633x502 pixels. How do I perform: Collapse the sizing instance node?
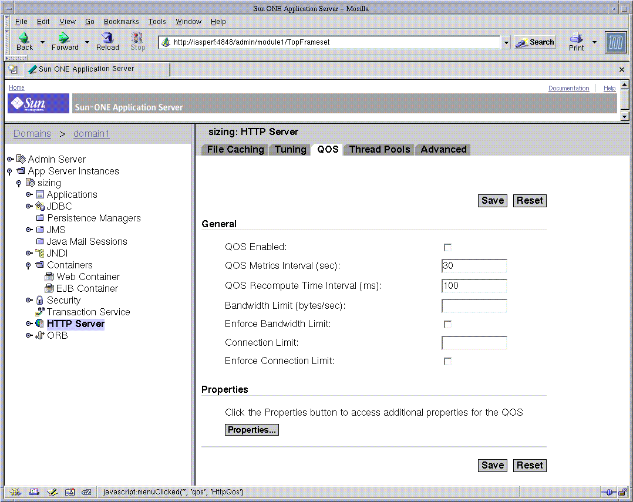click(x=19, y=183)
